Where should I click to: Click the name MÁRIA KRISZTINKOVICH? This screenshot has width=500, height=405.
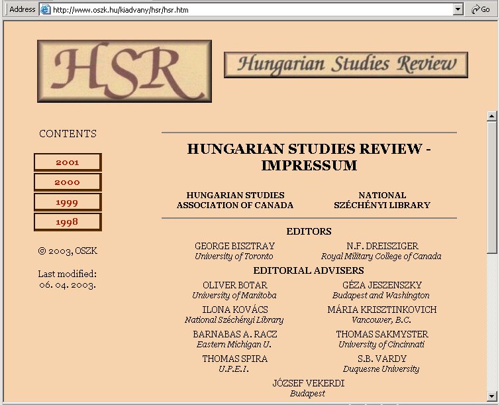pos(382,310)
